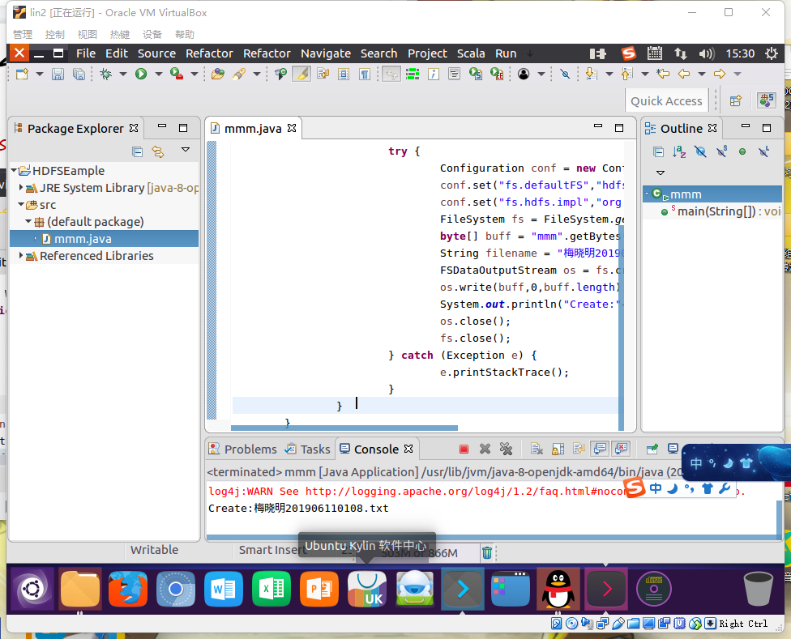
Task: Run the program with green Run icon
Action: pos(141,74)
